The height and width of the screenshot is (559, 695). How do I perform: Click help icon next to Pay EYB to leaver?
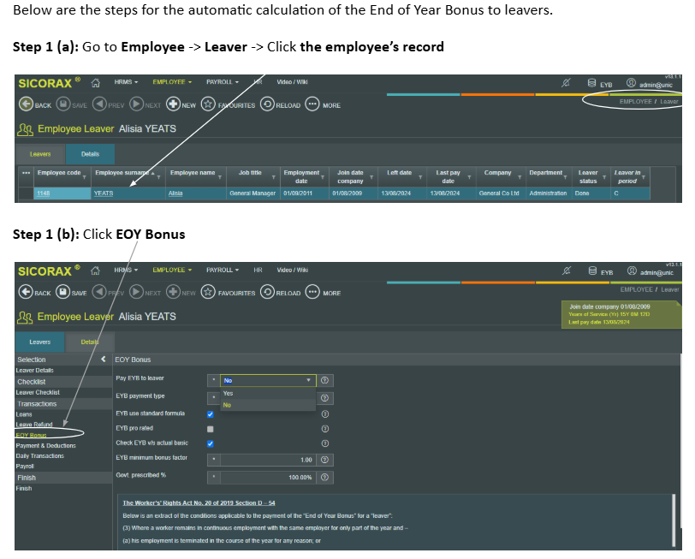click(x=324, y=380)
